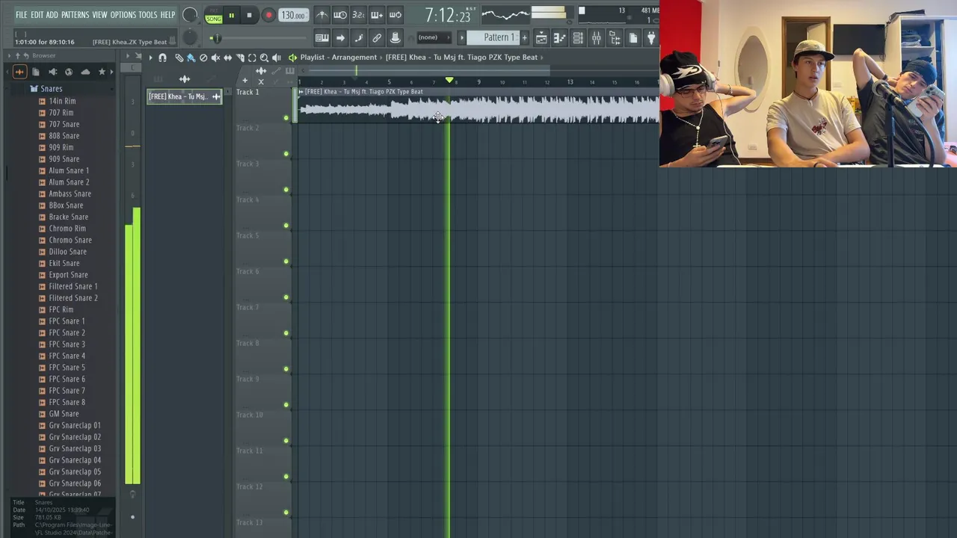Select the playlist Select tool
This screenshot has width=957, height=538.
click(252, 58)
